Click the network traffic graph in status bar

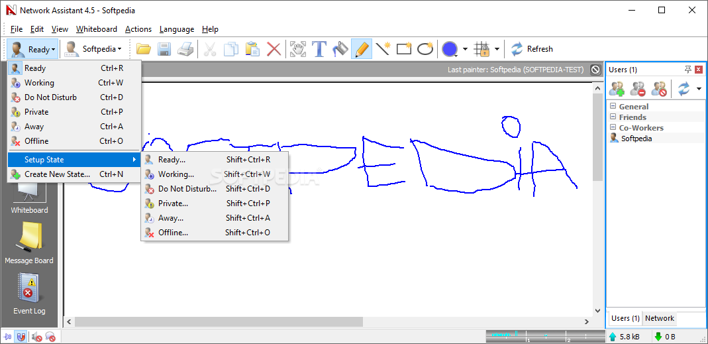click(545, 336)
